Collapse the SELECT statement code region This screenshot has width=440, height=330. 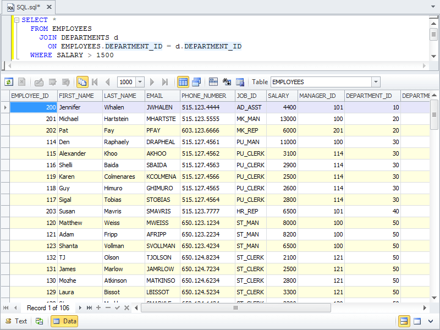point(17,20)
